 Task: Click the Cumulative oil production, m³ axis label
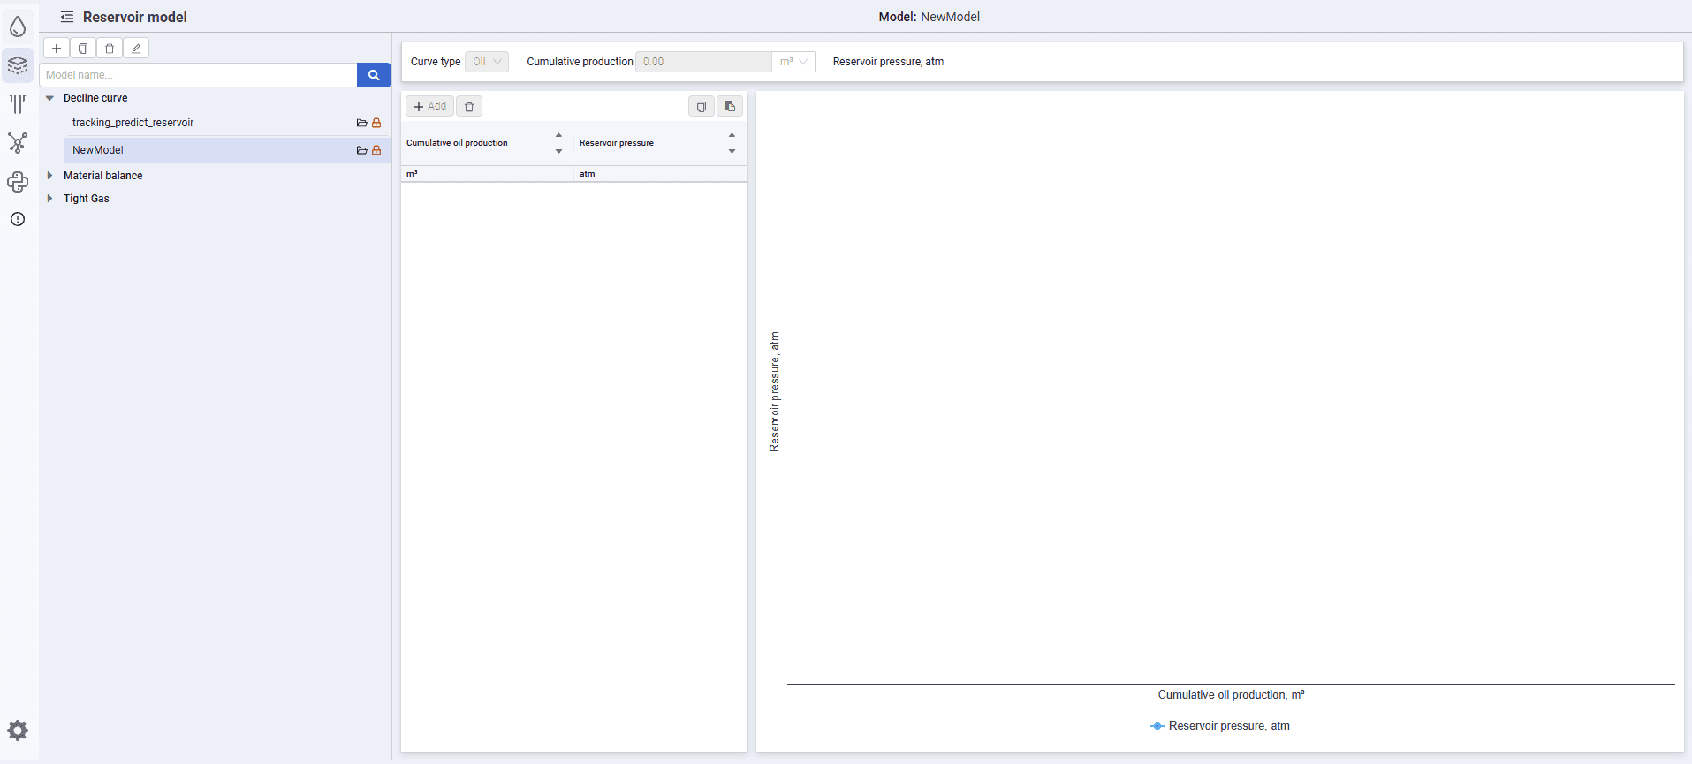click(x=1232, y=695)
